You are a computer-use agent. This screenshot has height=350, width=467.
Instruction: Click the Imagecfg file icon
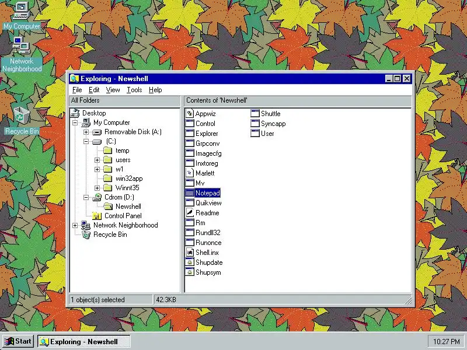click(x=189, y=153)
